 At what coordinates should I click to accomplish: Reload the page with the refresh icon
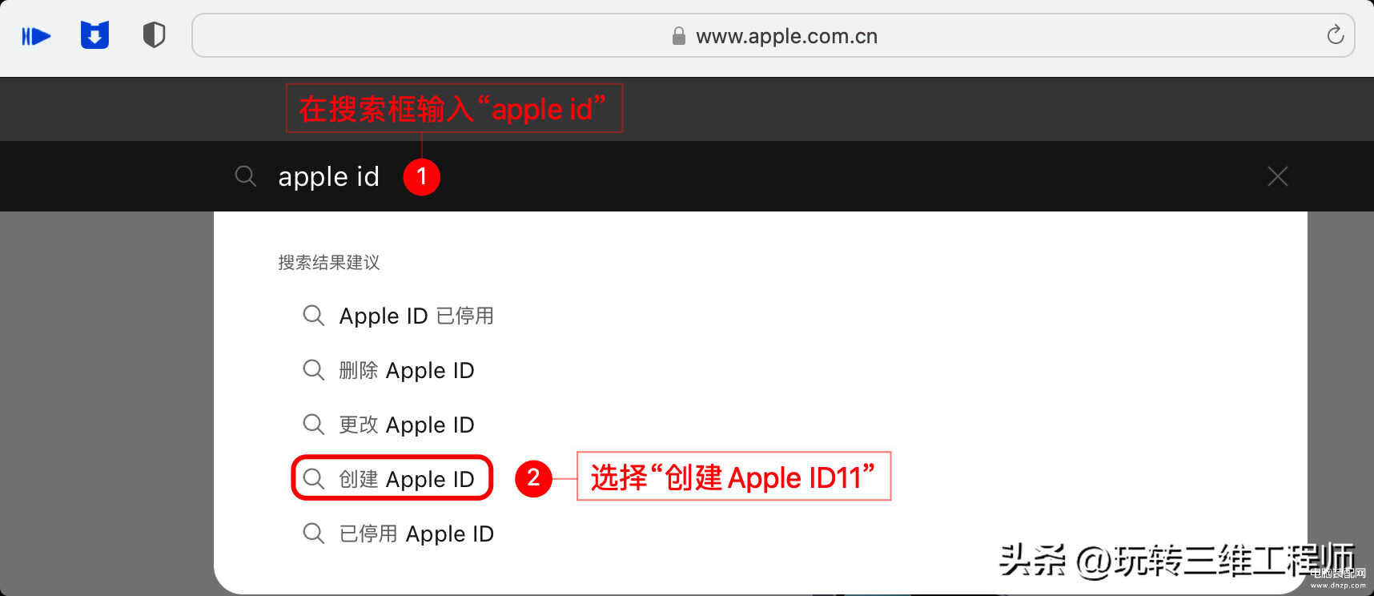(x=1335, y=35)
